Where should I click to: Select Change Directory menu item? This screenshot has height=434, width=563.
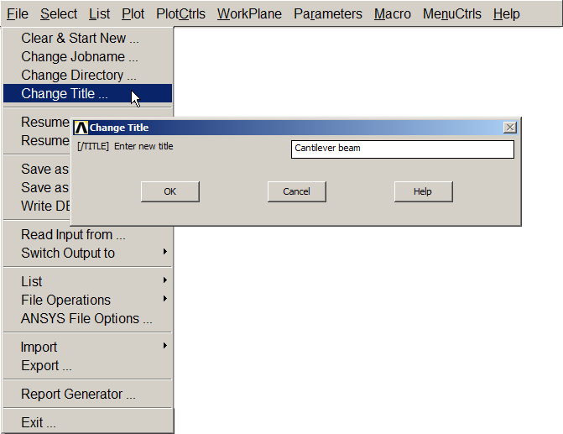78,75
